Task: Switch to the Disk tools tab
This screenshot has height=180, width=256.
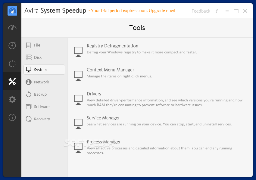Action: click(x=44, y=57)
